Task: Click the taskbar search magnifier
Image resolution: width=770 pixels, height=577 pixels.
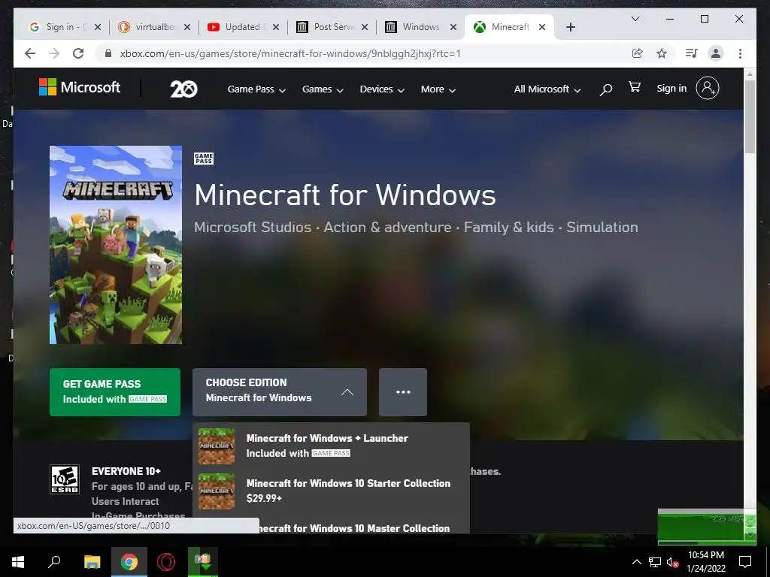Action: (x=54, y=561)
